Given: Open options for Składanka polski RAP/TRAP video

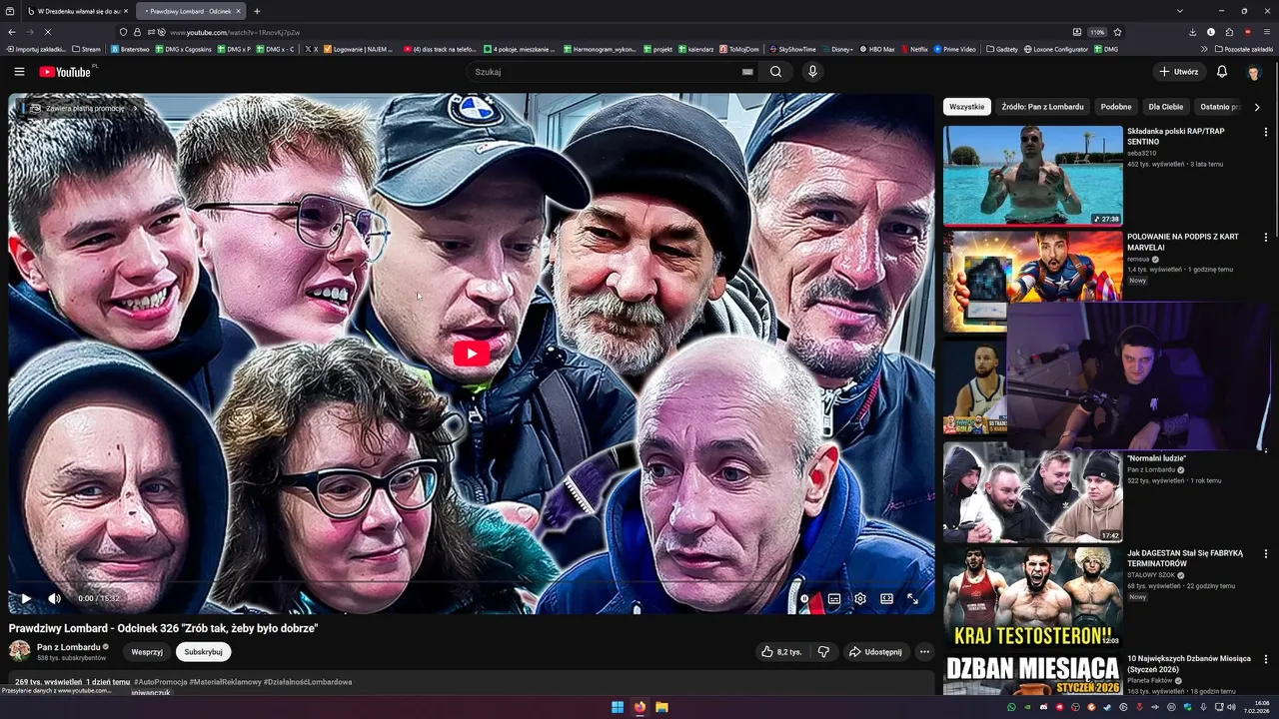Looking at the screenshot, I should point(1265,132).
